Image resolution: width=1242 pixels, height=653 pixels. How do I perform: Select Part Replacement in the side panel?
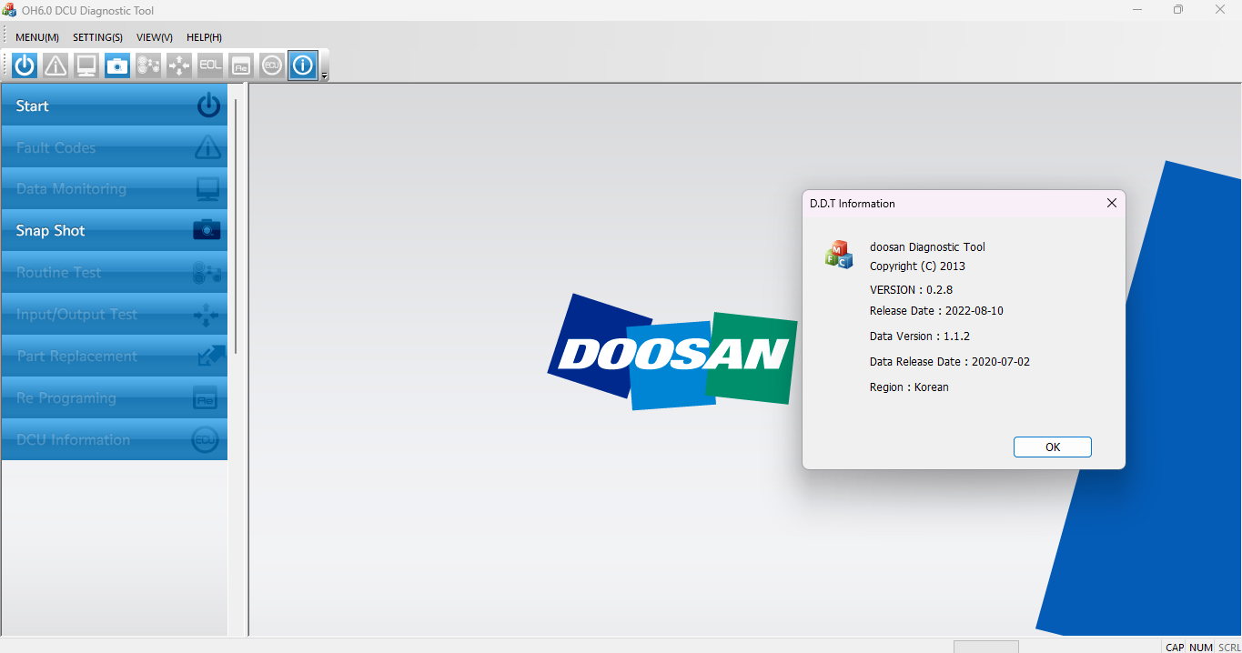[115, 356]
